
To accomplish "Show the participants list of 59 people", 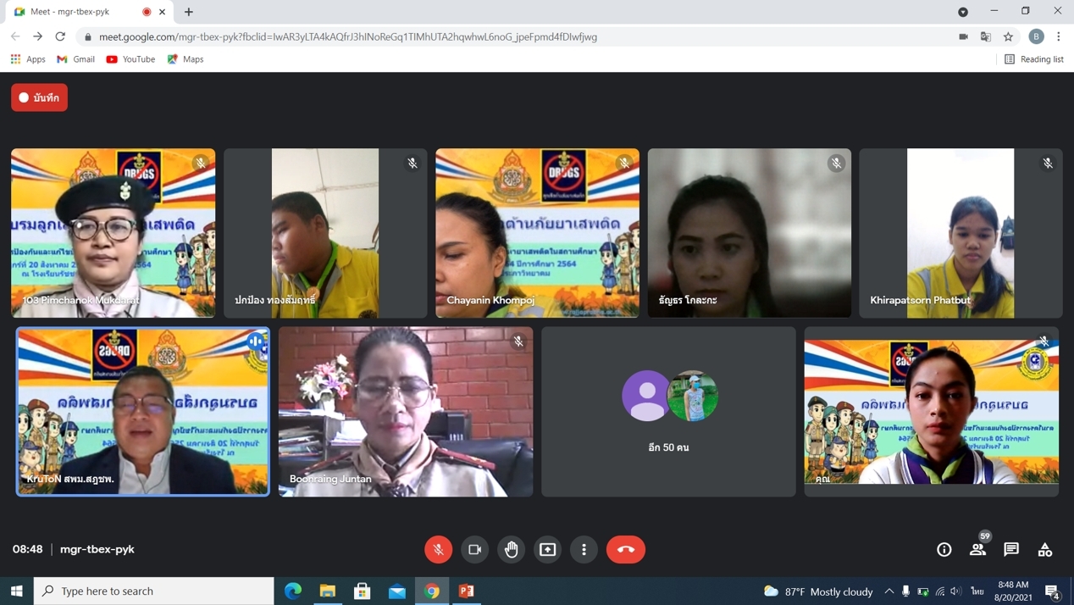I will [977, 549].
